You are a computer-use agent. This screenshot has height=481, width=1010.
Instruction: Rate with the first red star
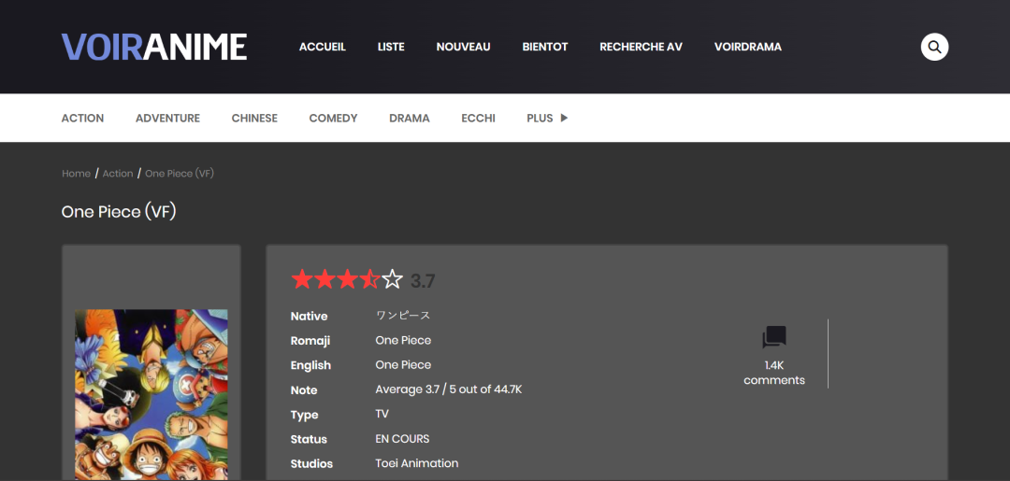(301, 279)
